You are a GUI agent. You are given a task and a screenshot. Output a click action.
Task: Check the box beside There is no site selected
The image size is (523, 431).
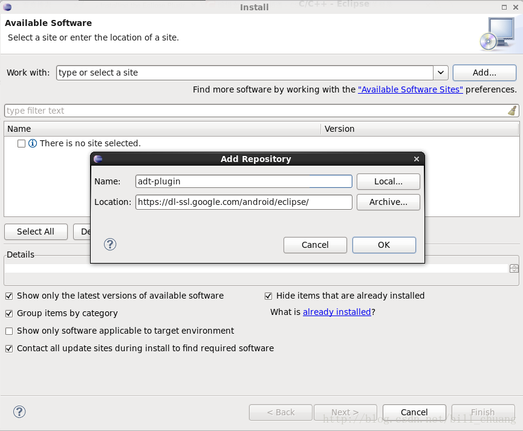[x=21, y=143]
